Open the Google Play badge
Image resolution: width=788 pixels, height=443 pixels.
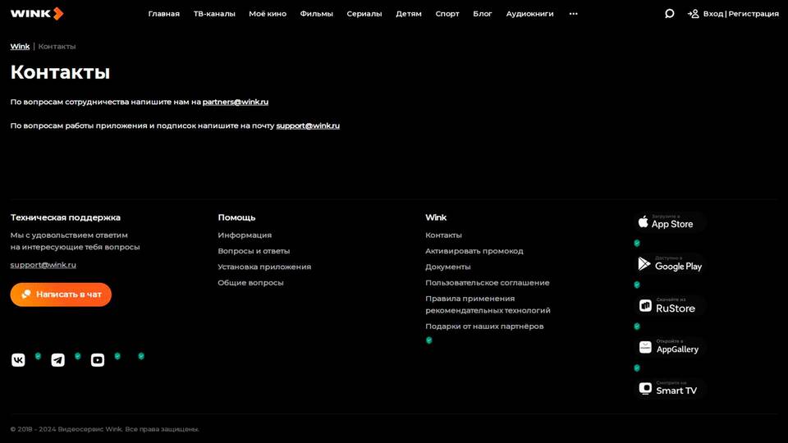pos(669,263)
